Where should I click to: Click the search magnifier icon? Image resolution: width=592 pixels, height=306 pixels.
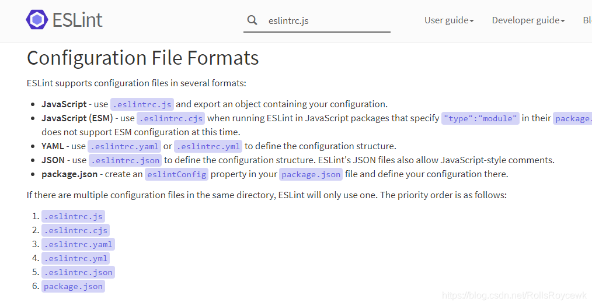pos(252,20)
